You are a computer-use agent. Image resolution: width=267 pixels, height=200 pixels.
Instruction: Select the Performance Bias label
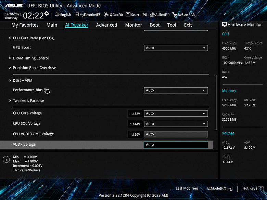point(28,90)
